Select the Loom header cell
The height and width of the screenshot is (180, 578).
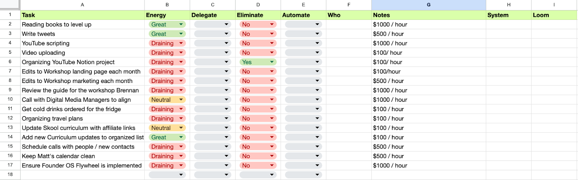pos(554,15)
